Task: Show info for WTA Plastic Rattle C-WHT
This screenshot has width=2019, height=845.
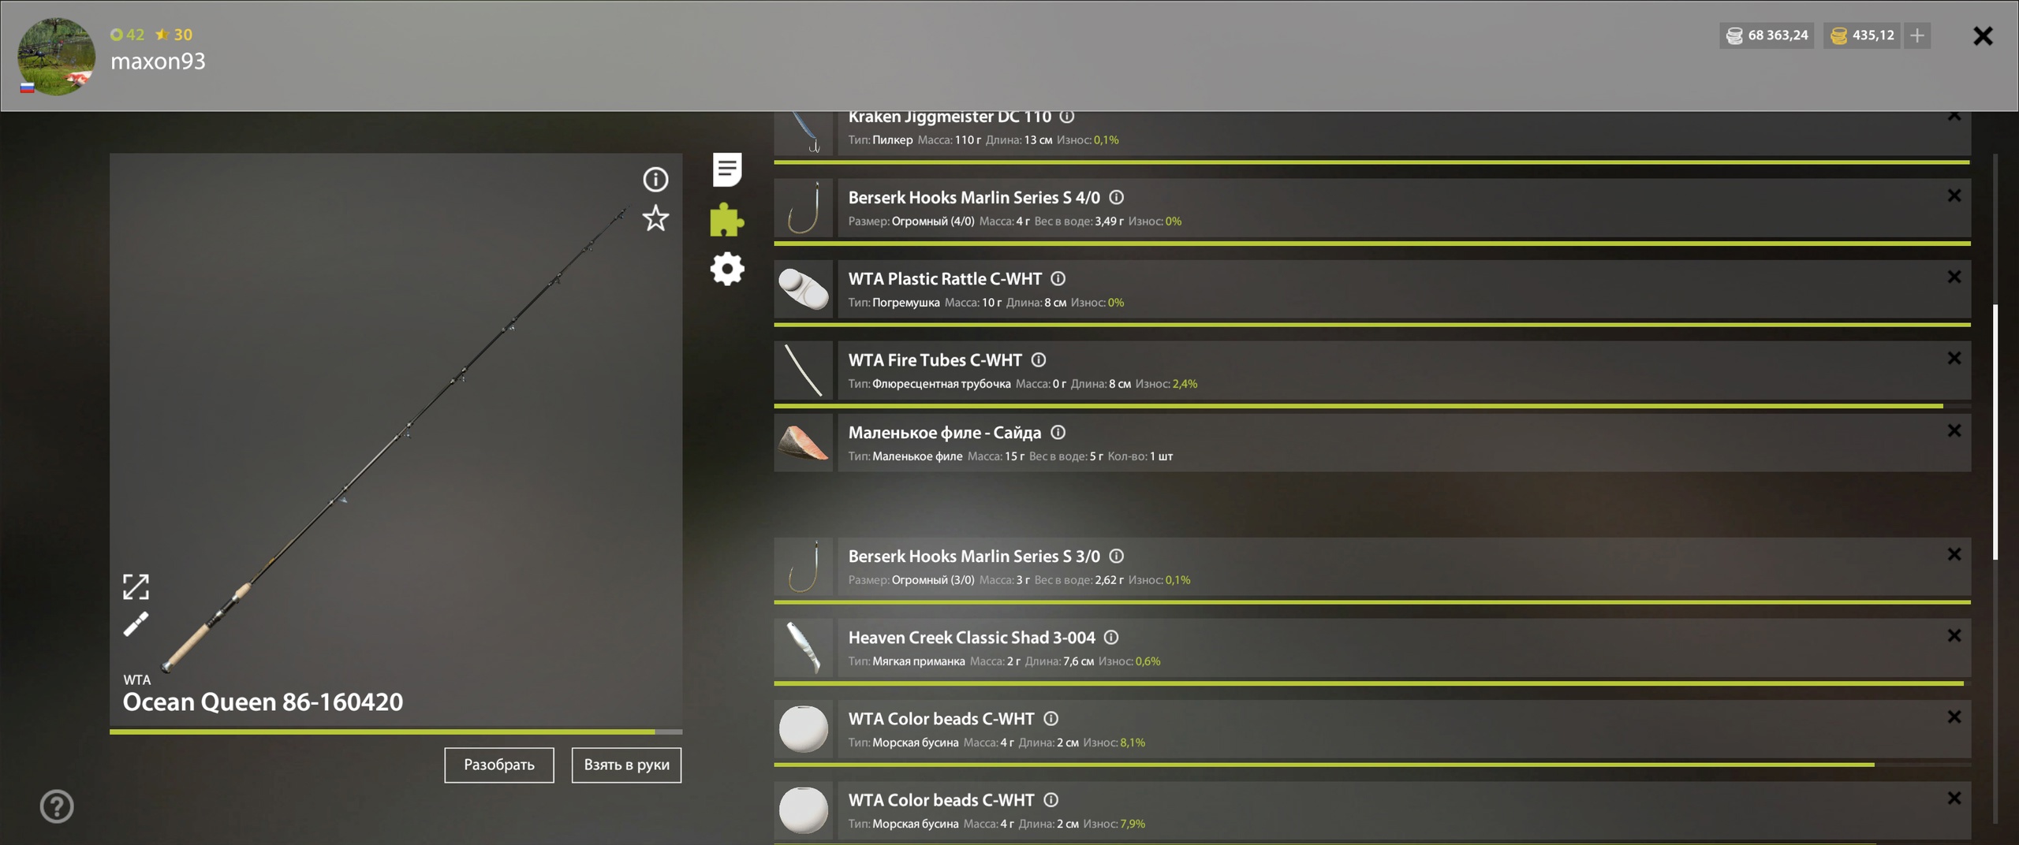Action: coord(1058,278)
